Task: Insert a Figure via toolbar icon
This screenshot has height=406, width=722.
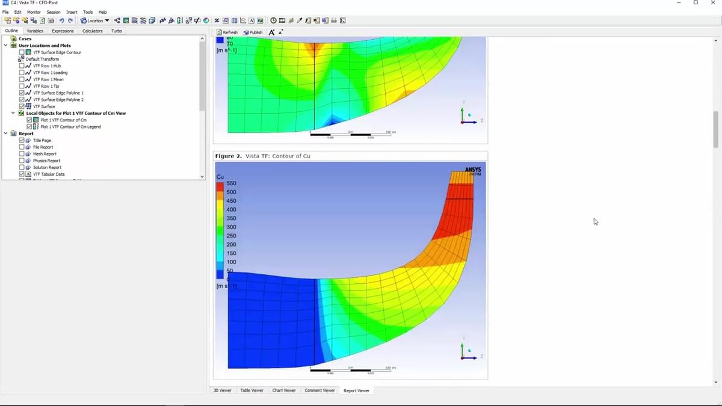Action: coord(260,20)
